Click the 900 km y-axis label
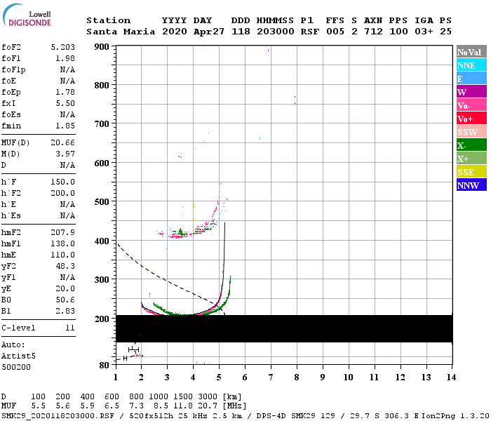Screen dimensions: 491x421 pos(102,47)
